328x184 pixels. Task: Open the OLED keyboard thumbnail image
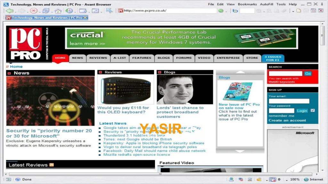point(126,90)
